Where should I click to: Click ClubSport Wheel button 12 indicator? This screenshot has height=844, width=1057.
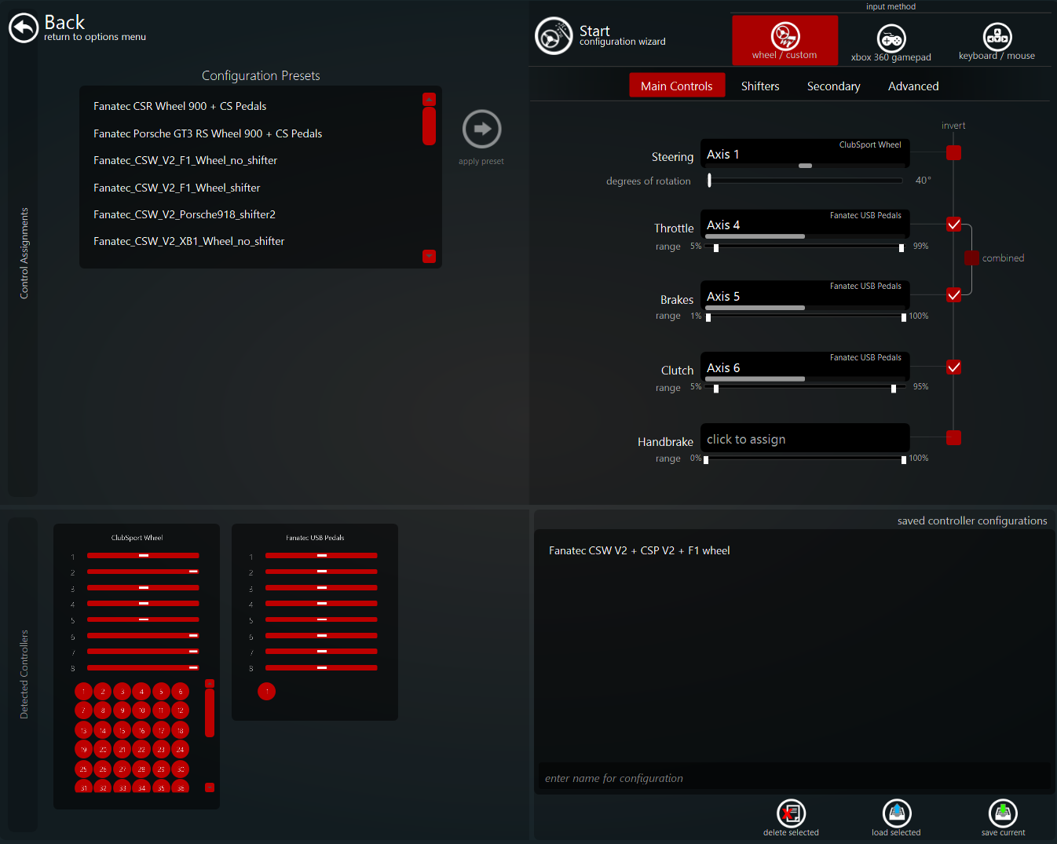coord(180,711)
